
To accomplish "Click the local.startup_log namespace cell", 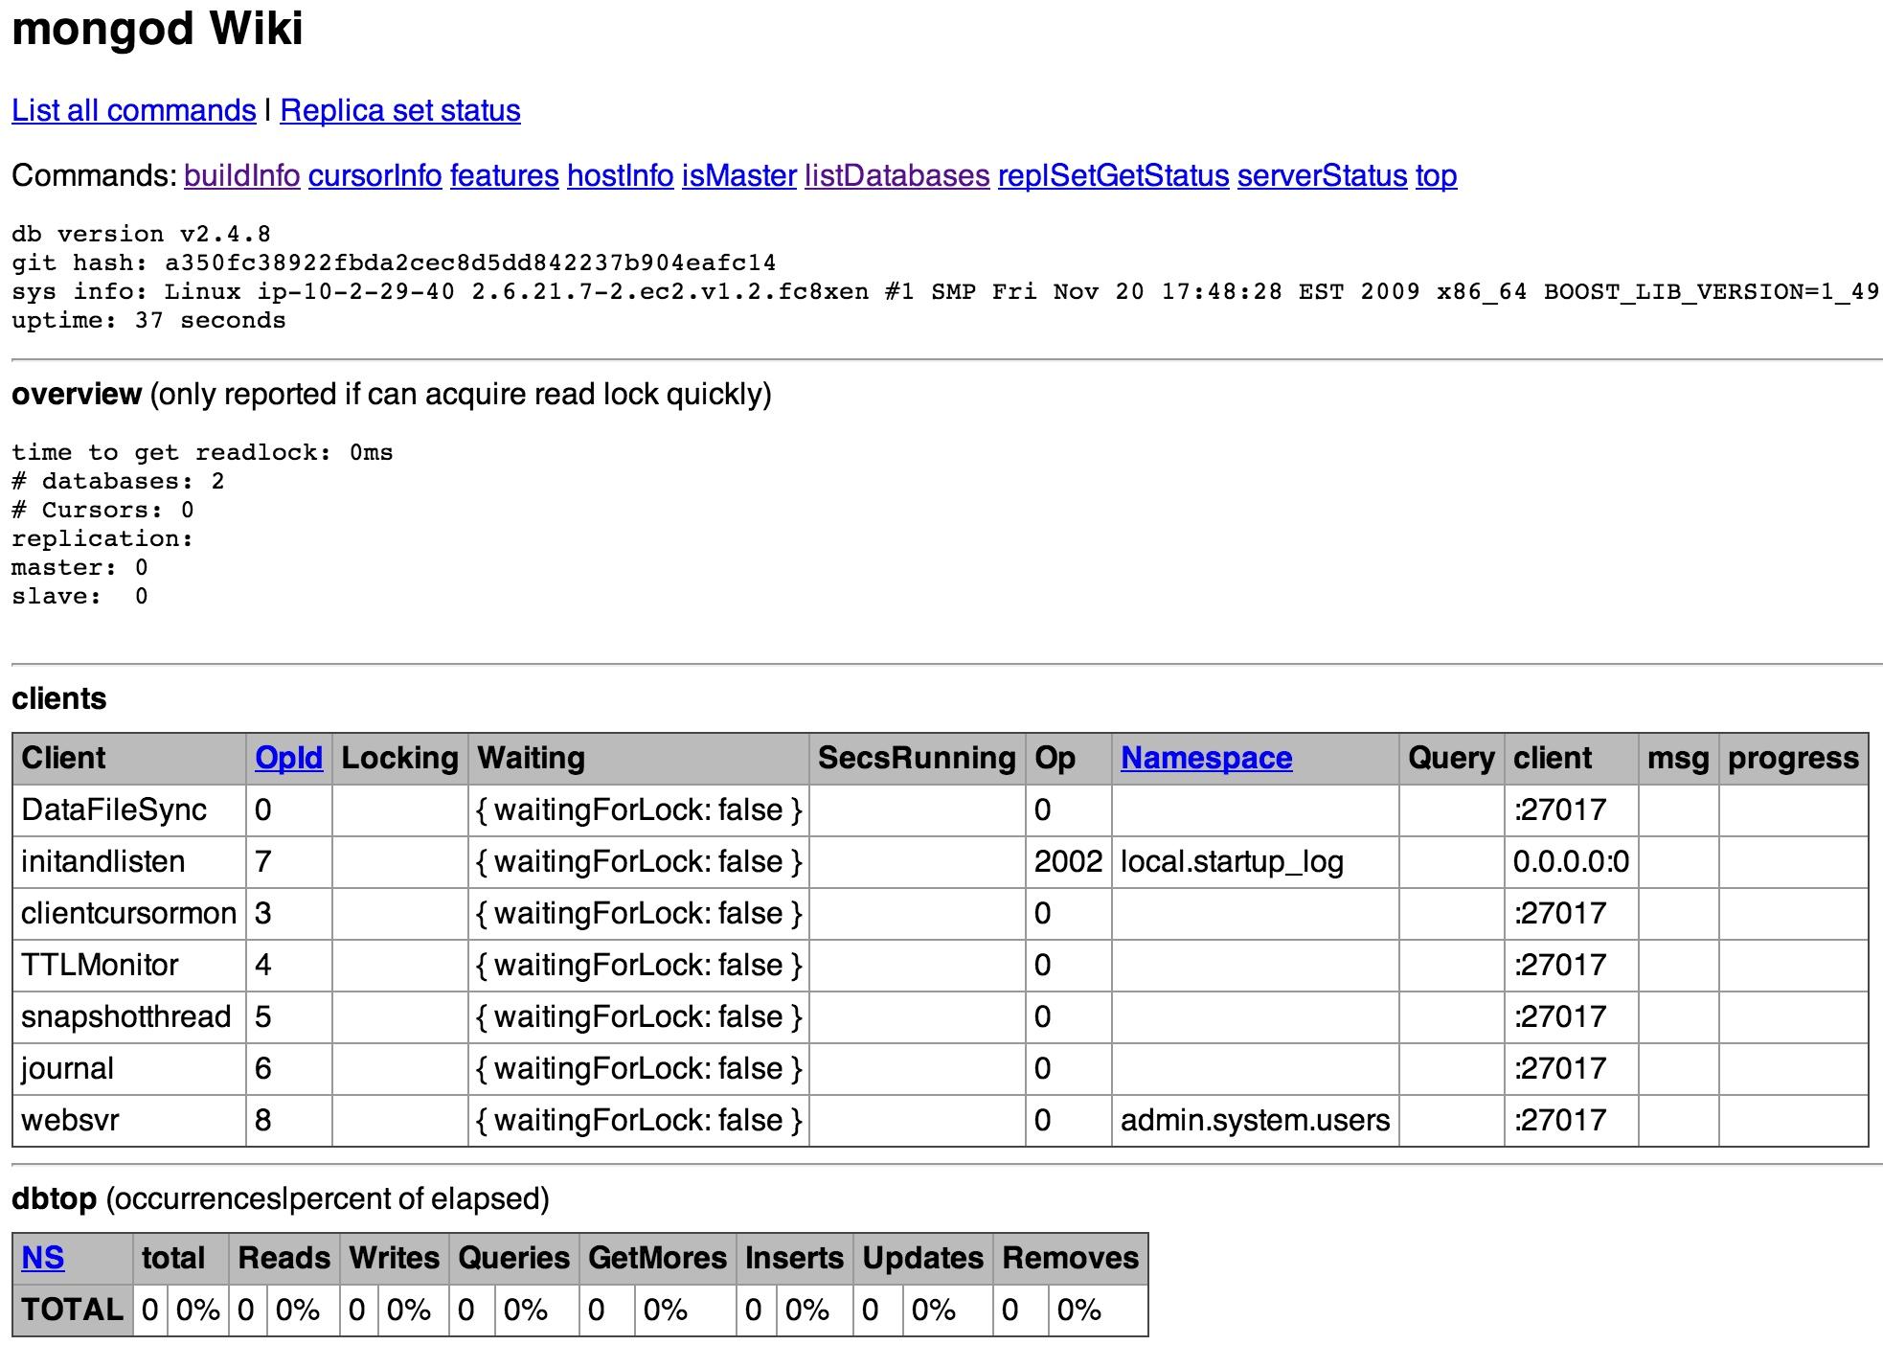I will (x=1232, y=861).
